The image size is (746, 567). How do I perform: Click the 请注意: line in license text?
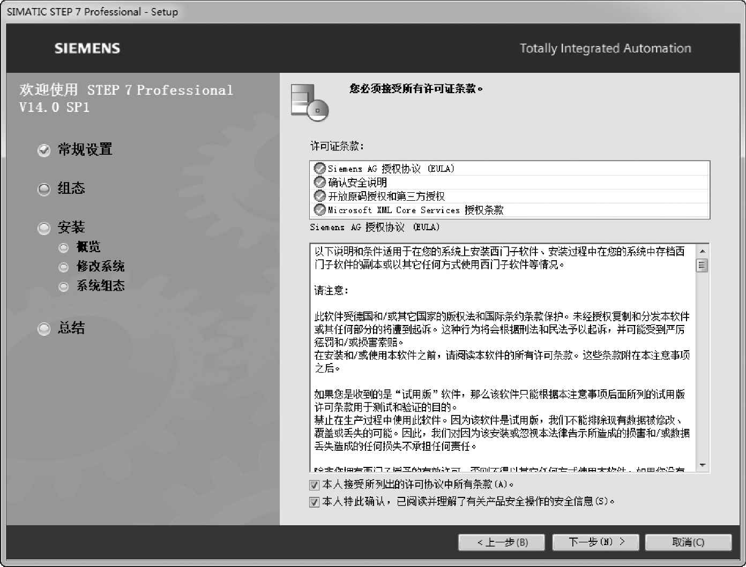331,290
